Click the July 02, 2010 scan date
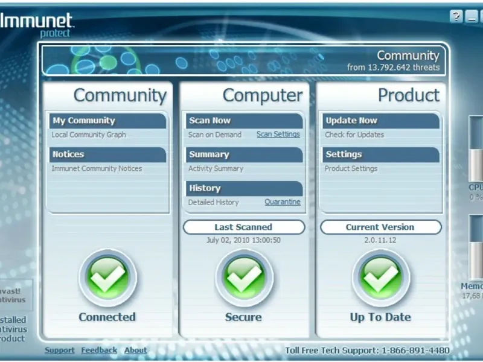483x362 pixels. [x=244, y=240]
